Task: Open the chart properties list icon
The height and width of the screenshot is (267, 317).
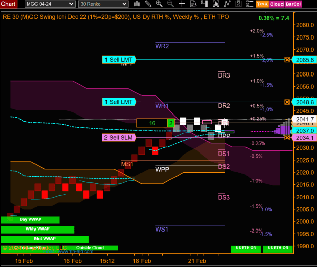Action: (250, 4)
